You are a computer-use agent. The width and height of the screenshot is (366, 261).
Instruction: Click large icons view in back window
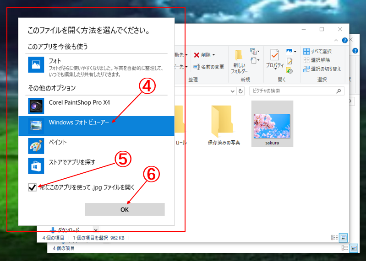(354, 248)
